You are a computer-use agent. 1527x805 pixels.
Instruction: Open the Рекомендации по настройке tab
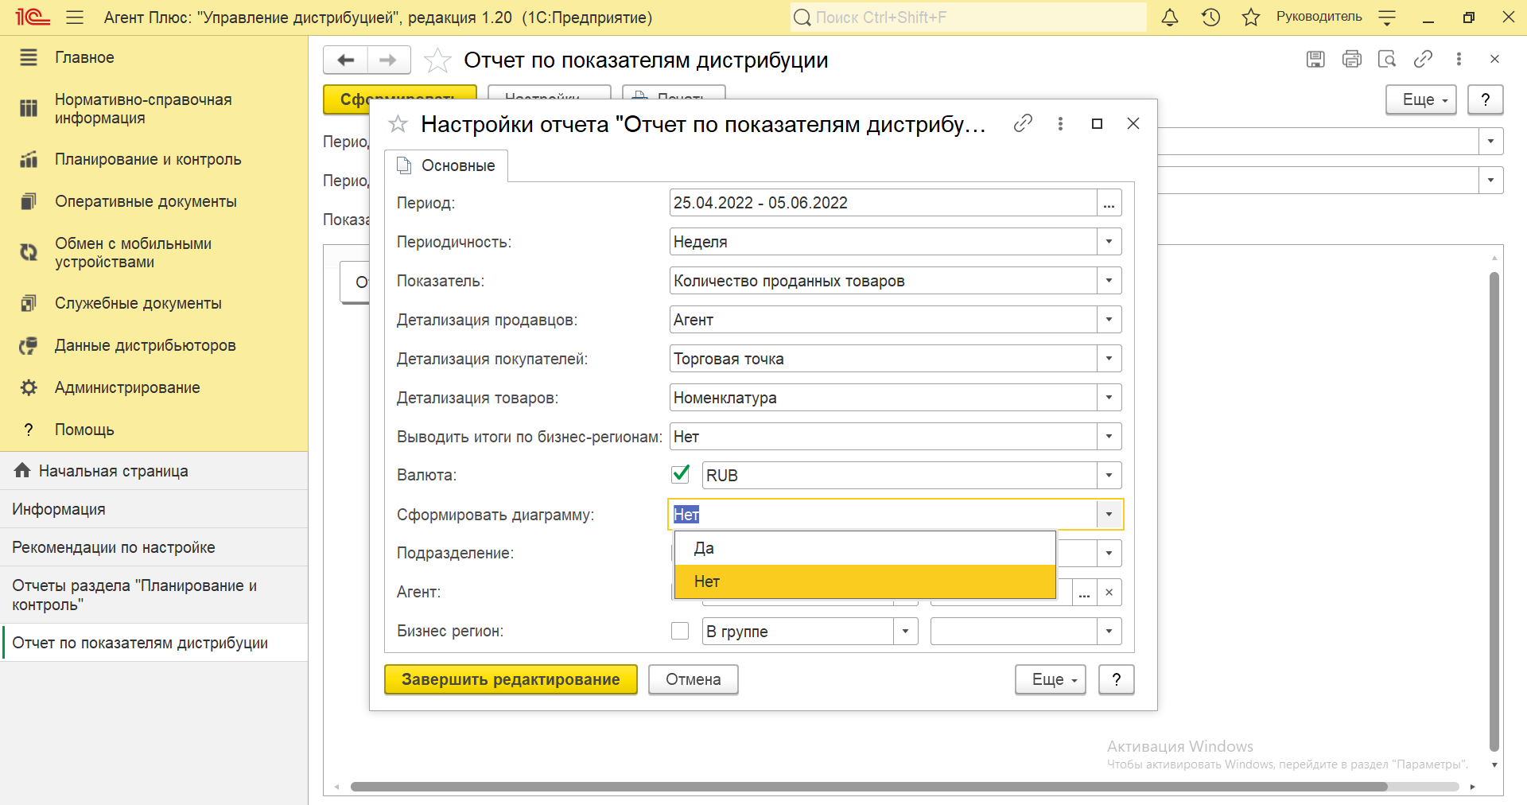(x=153, y=547)
